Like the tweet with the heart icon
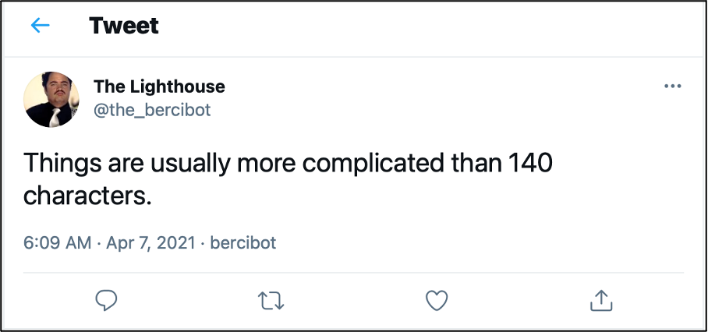 (437, 300)
